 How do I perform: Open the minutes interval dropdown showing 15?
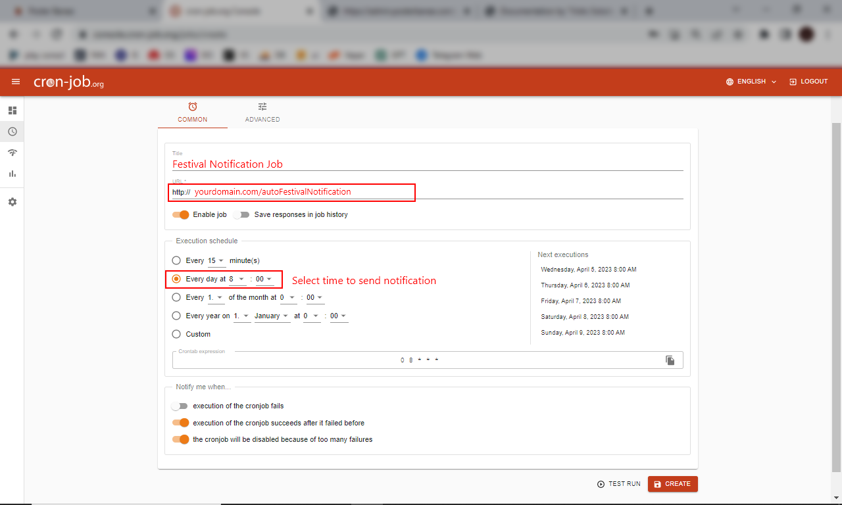click(x=216, y=261)
